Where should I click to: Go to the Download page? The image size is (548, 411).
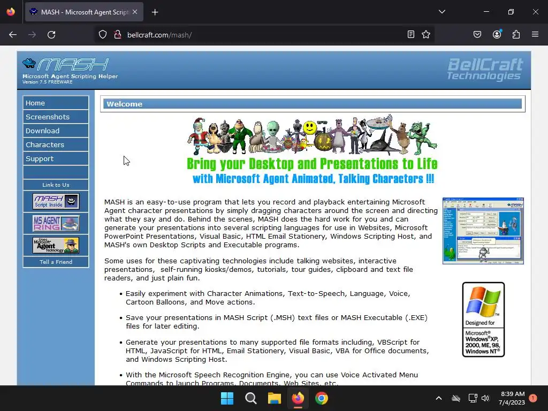pos(56,131)
